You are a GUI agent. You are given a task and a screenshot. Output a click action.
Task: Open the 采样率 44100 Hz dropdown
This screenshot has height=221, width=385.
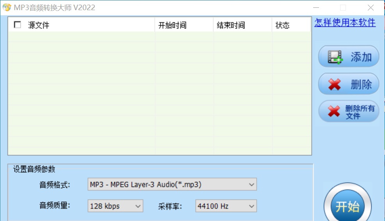(226, 206)
